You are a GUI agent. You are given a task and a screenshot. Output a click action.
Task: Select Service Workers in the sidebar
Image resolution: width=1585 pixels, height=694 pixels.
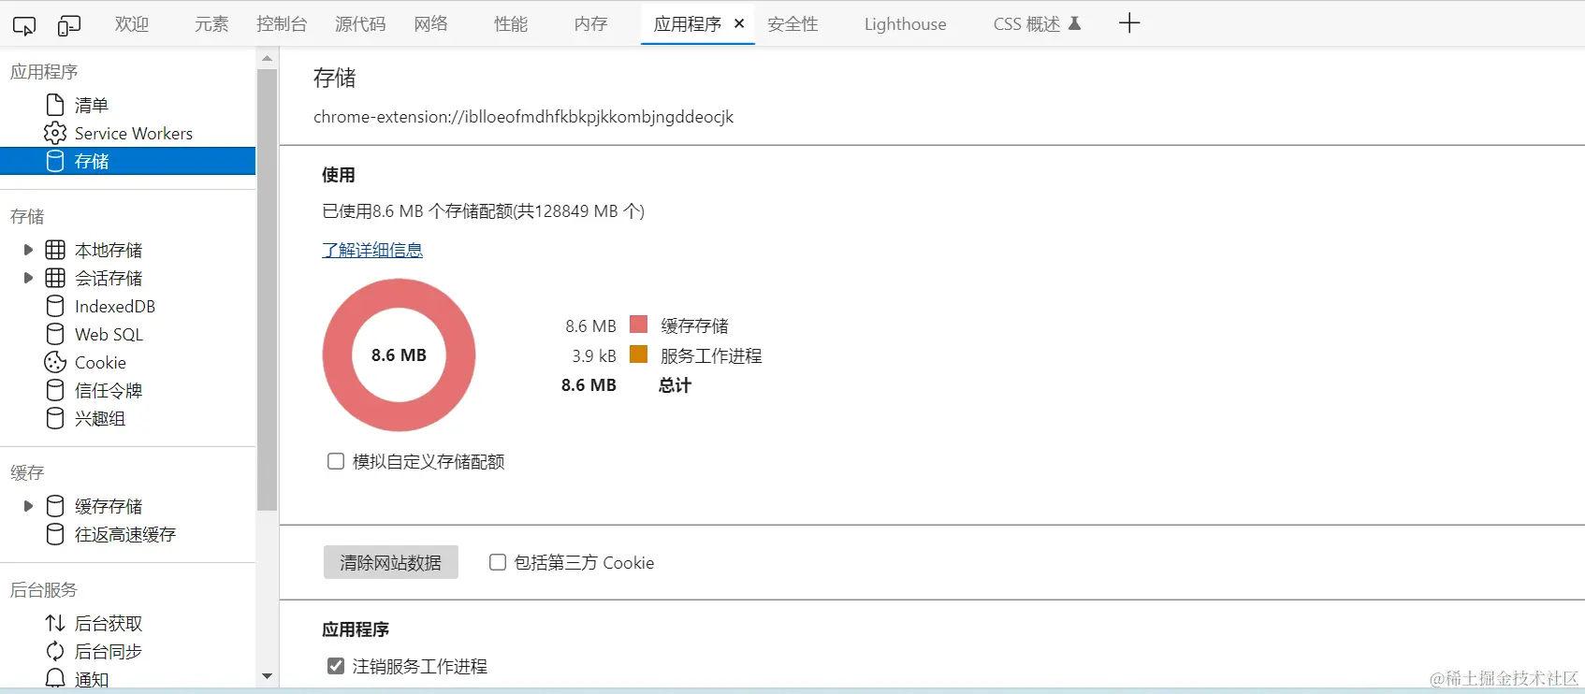pos(128,133)
